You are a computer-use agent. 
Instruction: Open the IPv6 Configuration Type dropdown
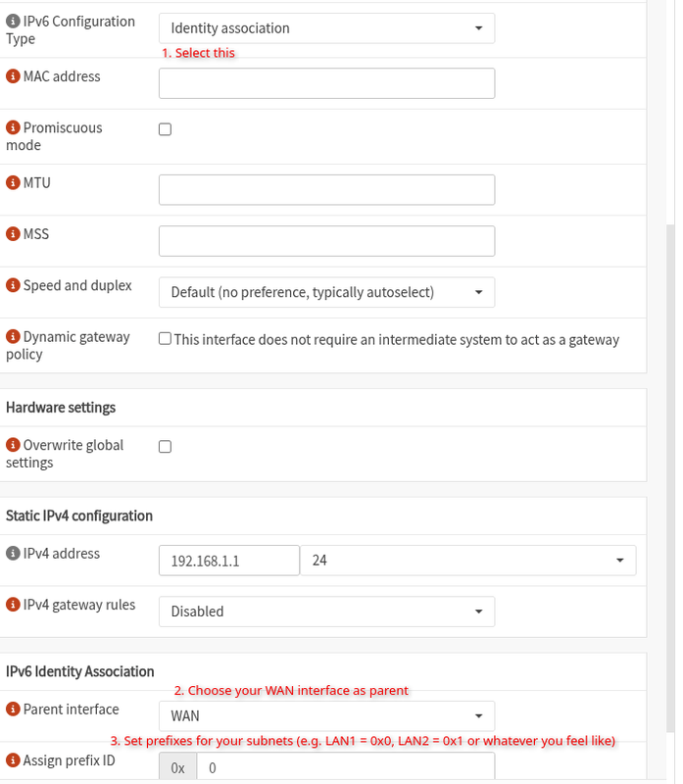[x=327, y=28]
